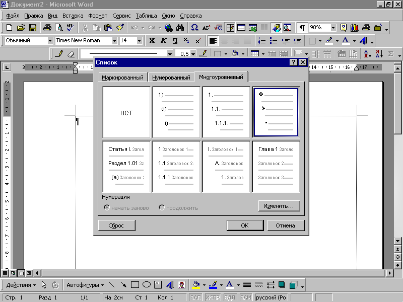Viewport: 403px width, 302px height.
Task: Open the line weight 0,5 dropdown
Action: [193, 54]
